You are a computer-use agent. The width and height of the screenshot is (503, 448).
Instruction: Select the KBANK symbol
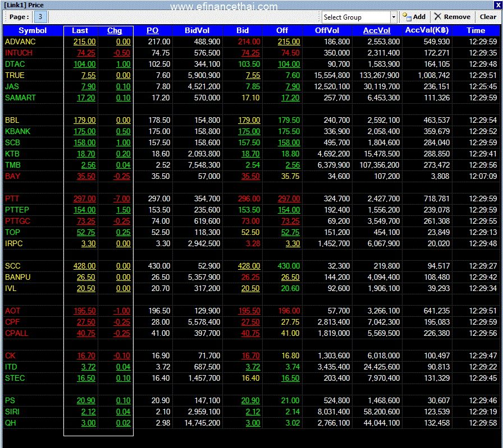(x=17, y=131)
